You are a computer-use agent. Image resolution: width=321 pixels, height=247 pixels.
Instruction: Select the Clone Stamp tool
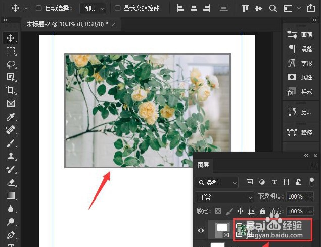click(11, 156)
